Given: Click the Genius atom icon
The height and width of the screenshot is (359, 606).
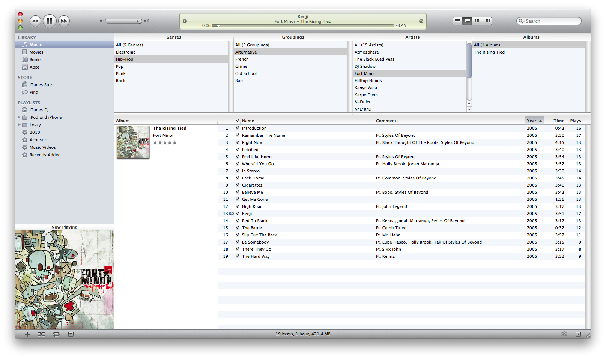Looking at the screenshot, I should coord(564,334).
